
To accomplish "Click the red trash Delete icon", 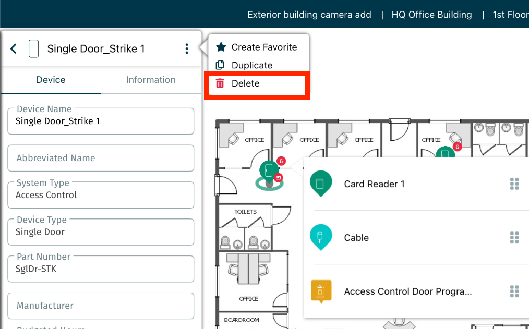I will point(220,83).
